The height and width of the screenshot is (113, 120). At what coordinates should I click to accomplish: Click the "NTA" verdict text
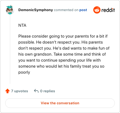22,26
